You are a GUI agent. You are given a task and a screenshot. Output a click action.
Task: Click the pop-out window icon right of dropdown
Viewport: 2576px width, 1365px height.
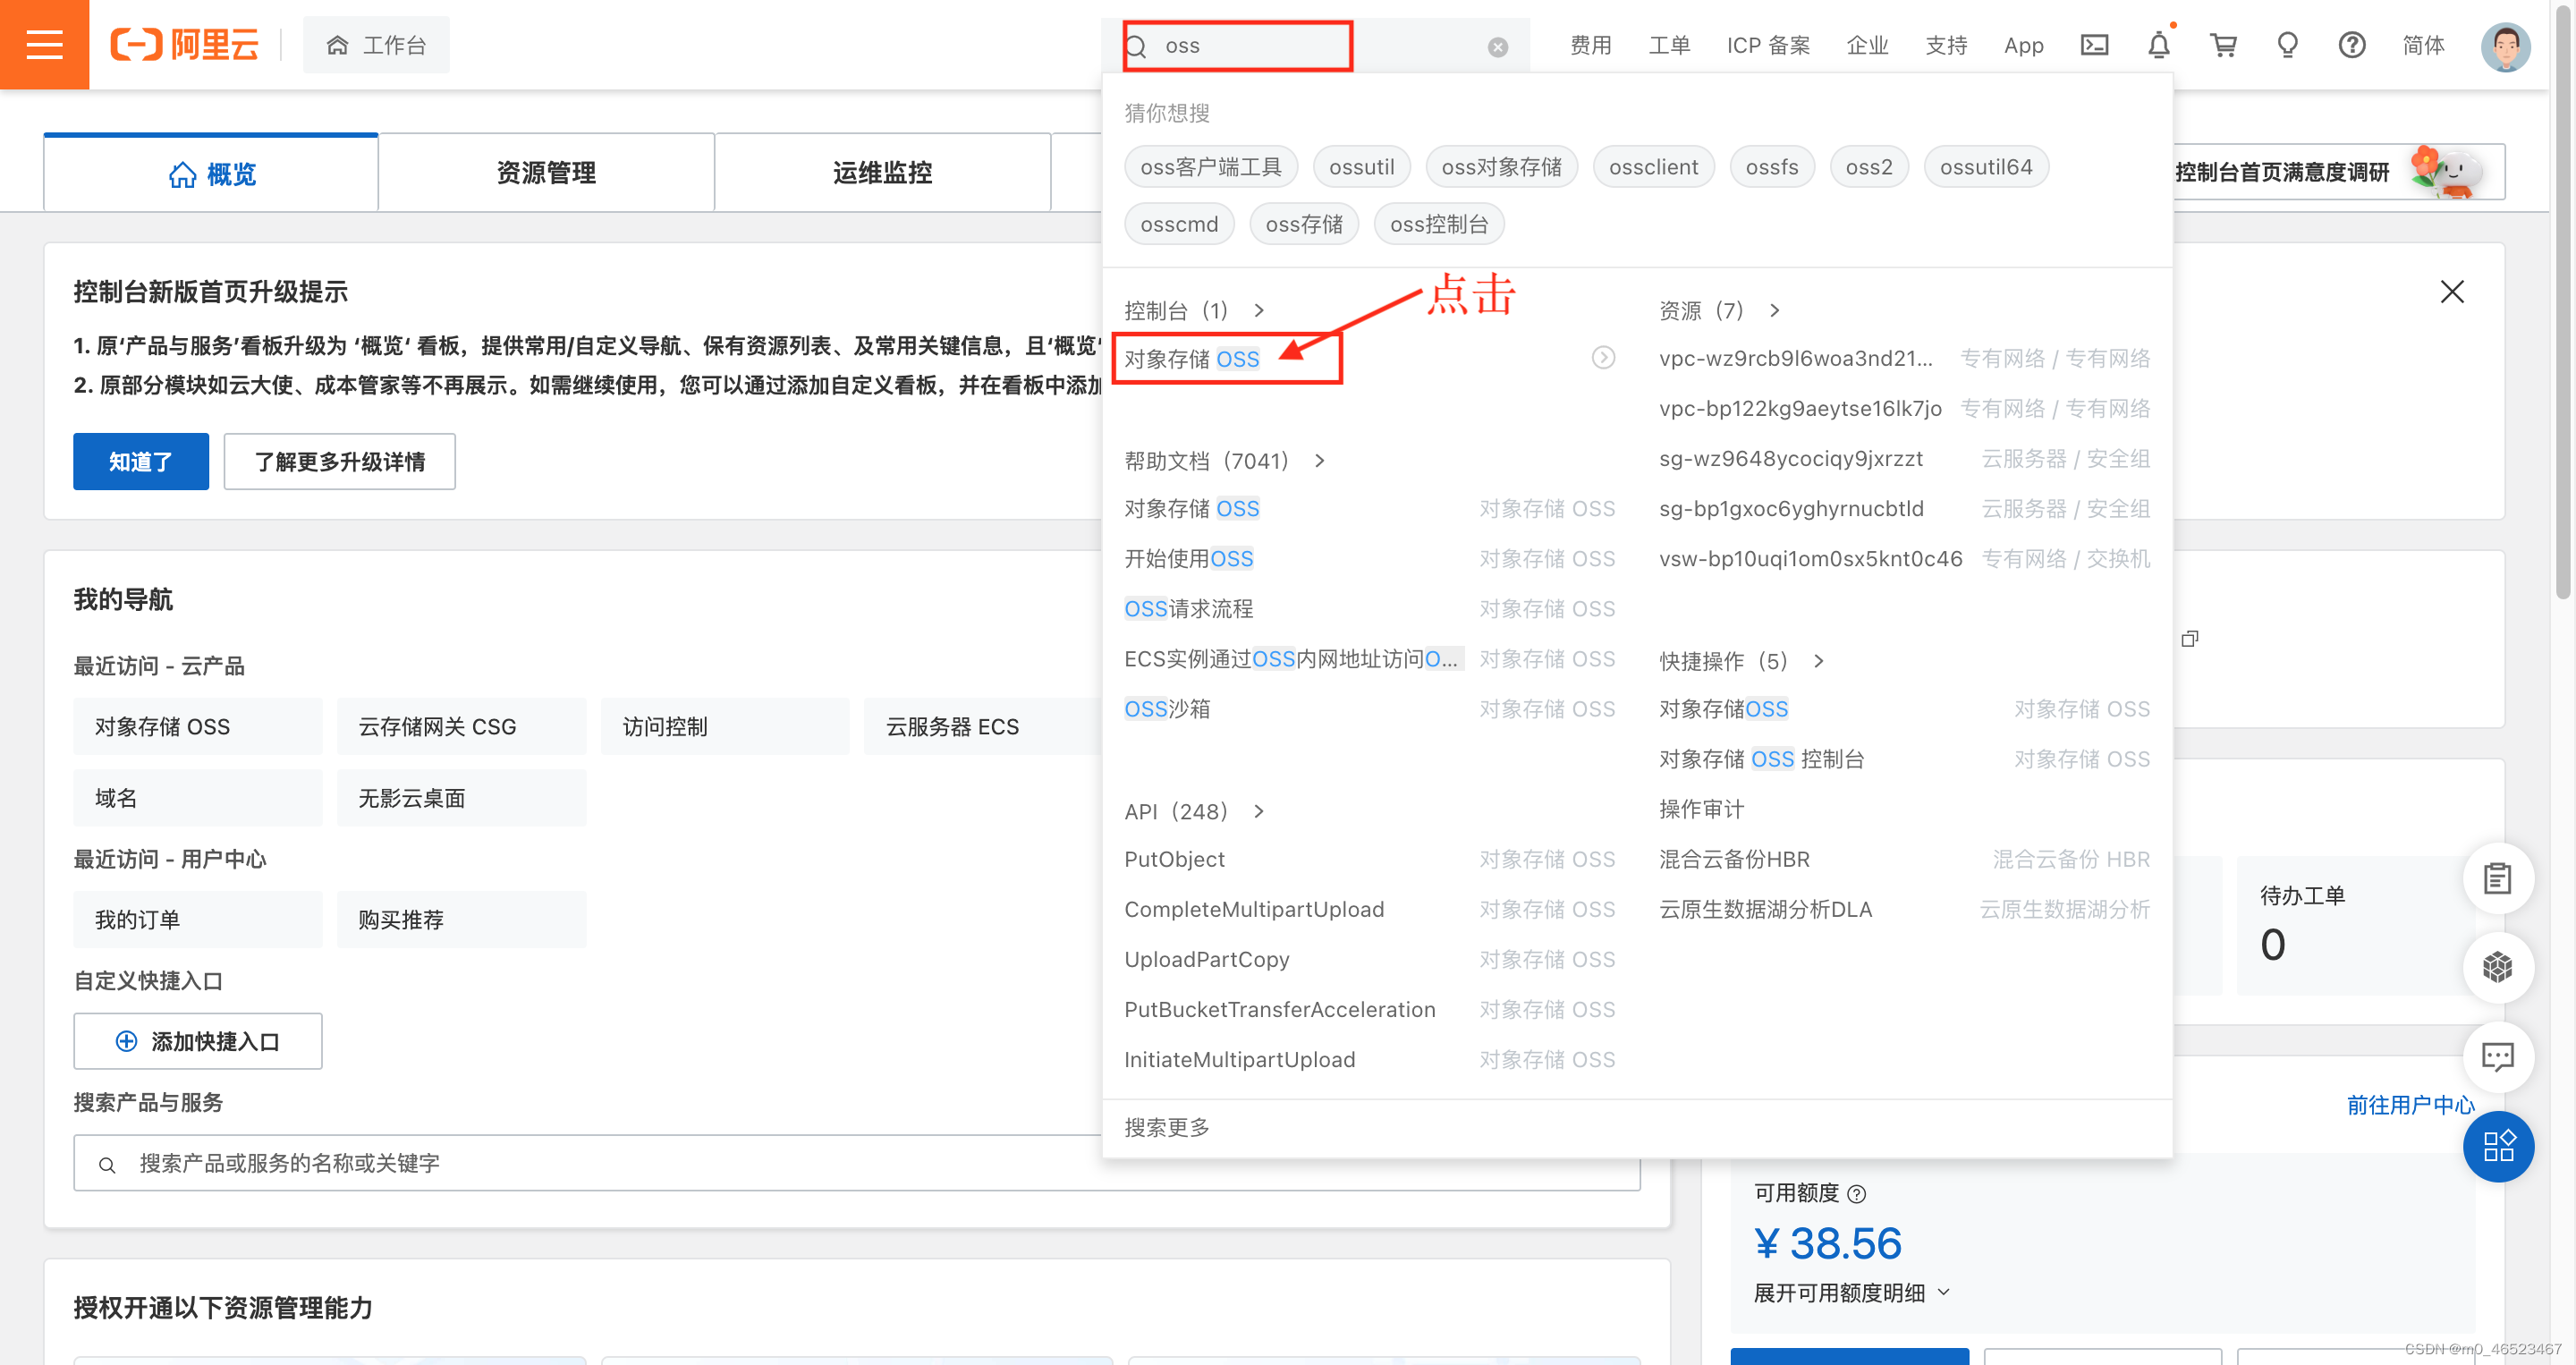click(2189, 639)
